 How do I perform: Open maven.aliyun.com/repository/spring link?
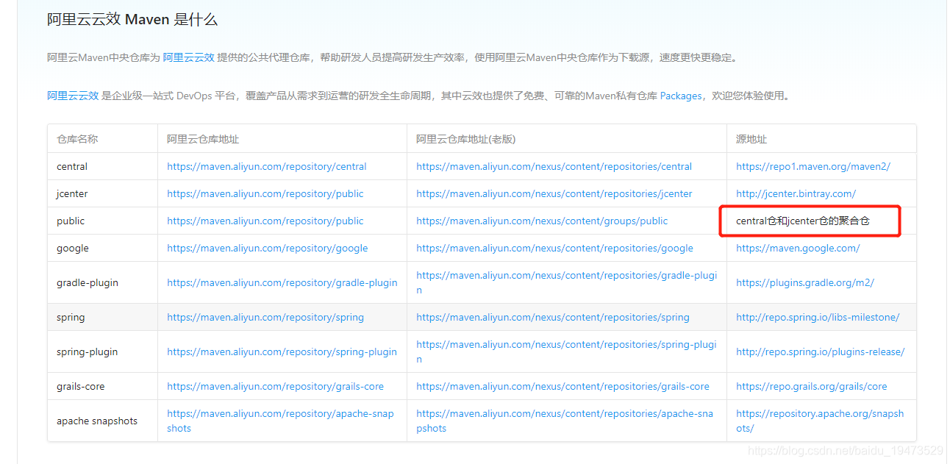pos(265,317)
